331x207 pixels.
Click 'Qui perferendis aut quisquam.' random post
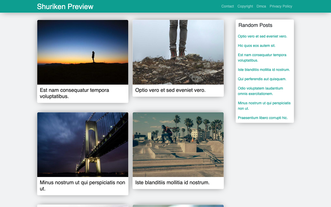coord(262,79)
